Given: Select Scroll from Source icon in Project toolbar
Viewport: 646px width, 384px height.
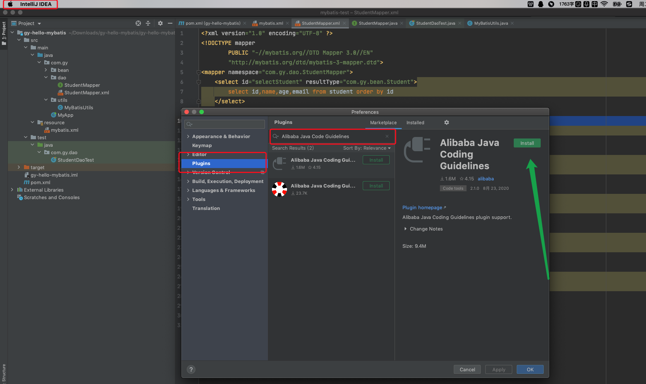Looking at the screenshot, I should coord(138,23).
